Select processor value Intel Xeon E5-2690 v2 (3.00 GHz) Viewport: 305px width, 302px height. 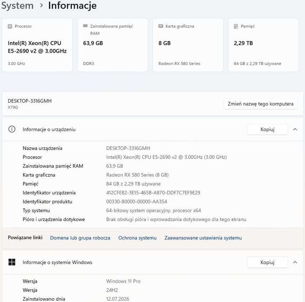pos(166,157)
